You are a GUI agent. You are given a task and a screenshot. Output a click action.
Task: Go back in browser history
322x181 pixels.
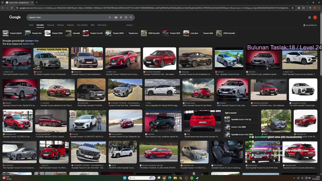(x=3, y=8)
